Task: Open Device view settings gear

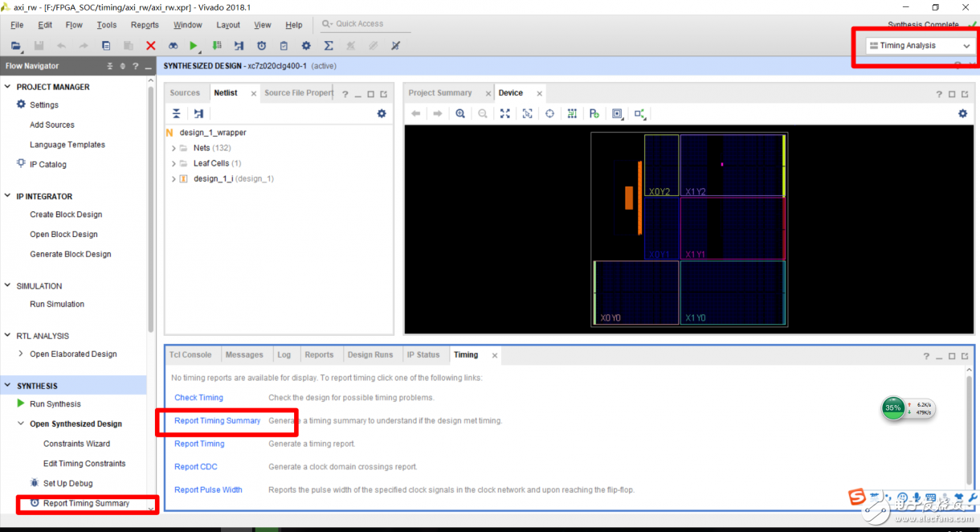Action: pos(962,114)
